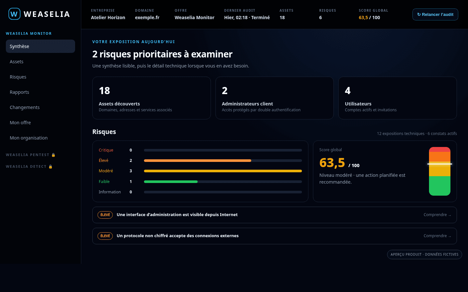Open Comprendre for the unencrypted protocol risk
Image resolution: width=468 pixels, height=292 pixels.
coord(437,236)
